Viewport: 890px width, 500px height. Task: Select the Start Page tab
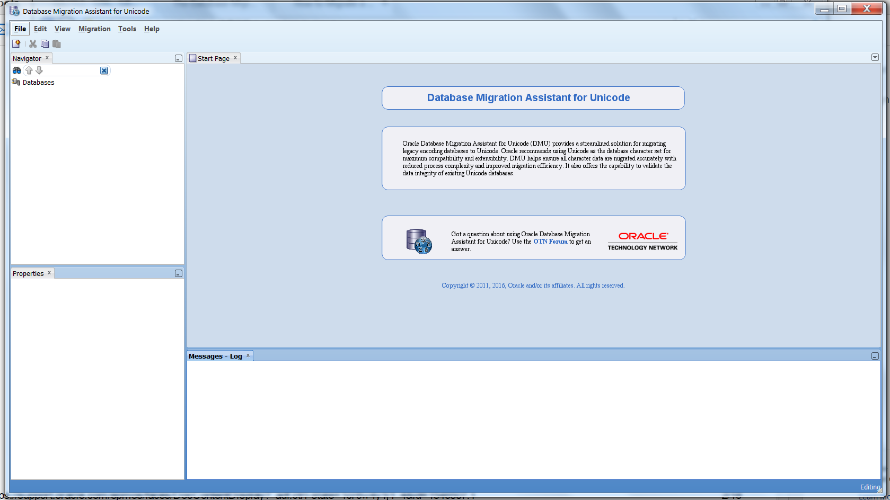(x=214, y=58)
